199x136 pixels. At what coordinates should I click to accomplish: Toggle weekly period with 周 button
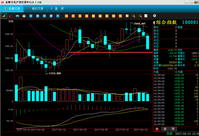coord(38,16)
